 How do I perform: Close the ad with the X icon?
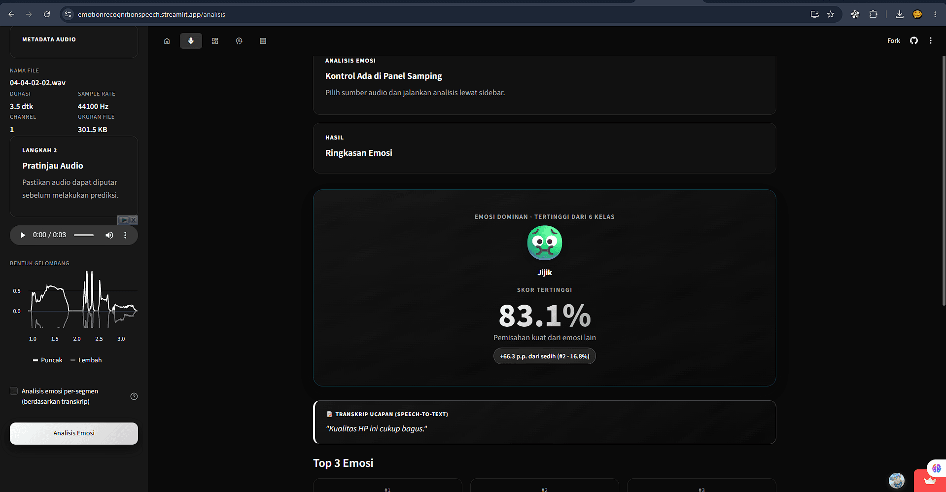click(x=134, y=220)
